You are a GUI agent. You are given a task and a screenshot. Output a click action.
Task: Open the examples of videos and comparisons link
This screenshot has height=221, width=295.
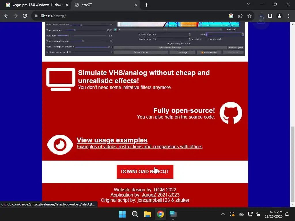tap(139, 146)
